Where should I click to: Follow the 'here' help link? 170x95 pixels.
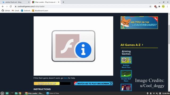pyautogui.click(x=66, y=78)
